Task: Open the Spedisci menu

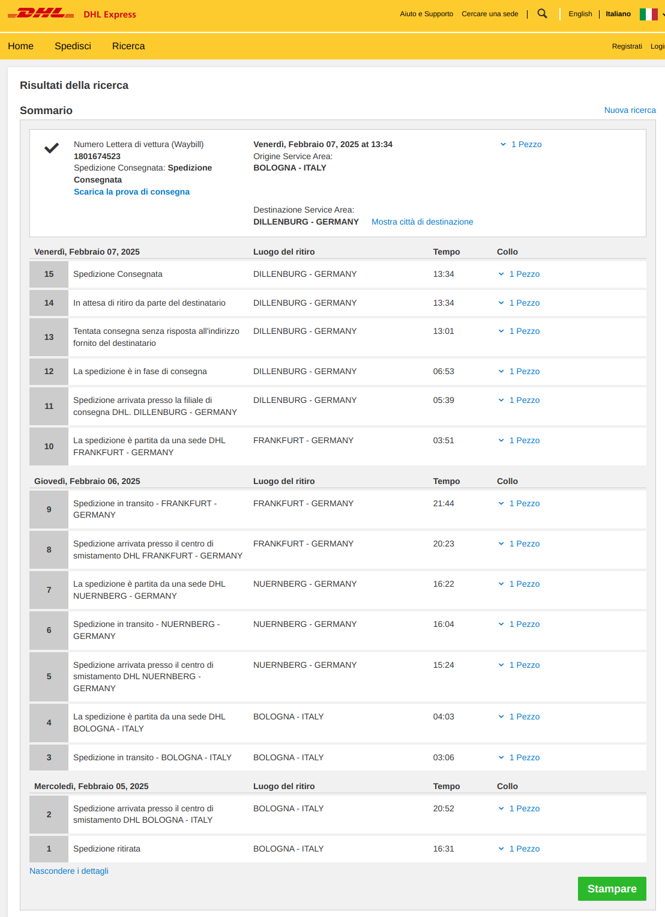Action: tap(73, 46)
